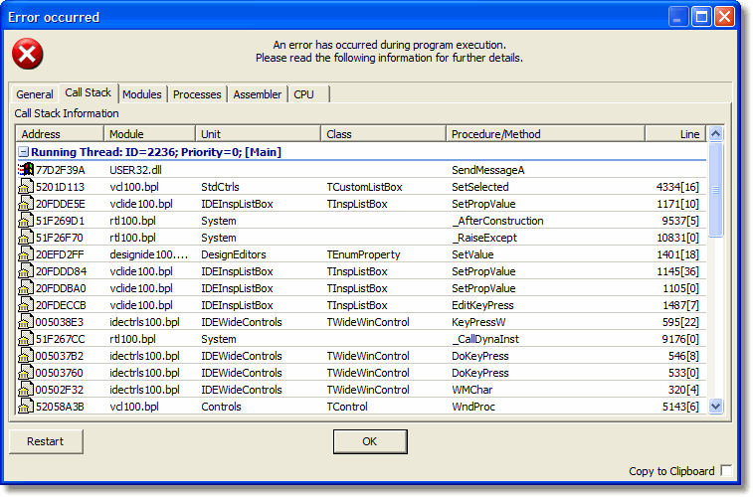Select the TCustomListBox class cell
Viewport: 753px width, 497px height.
tap(364, 187)
